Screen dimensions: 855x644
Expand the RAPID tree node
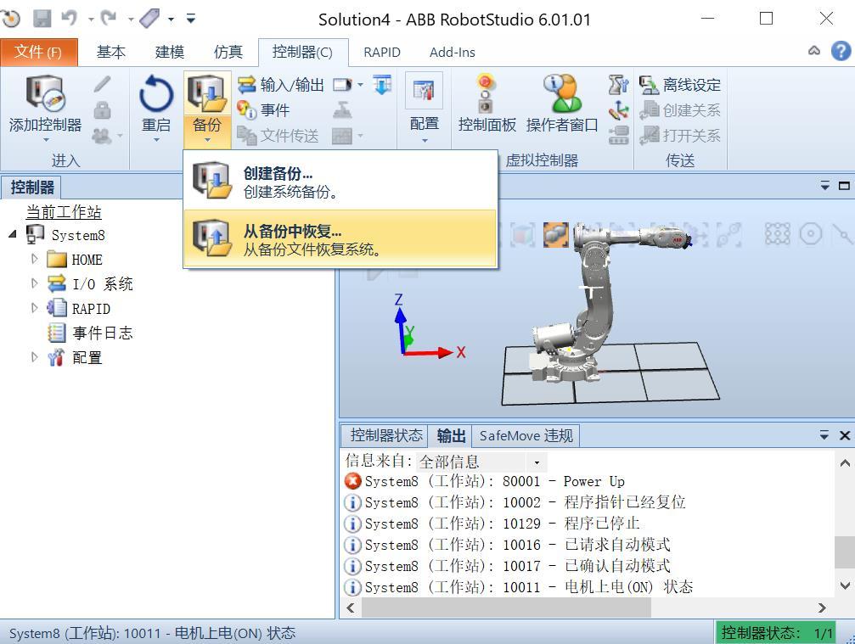(34, 308)
